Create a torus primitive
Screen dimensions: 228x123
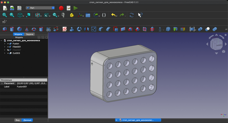pos(34,29)
